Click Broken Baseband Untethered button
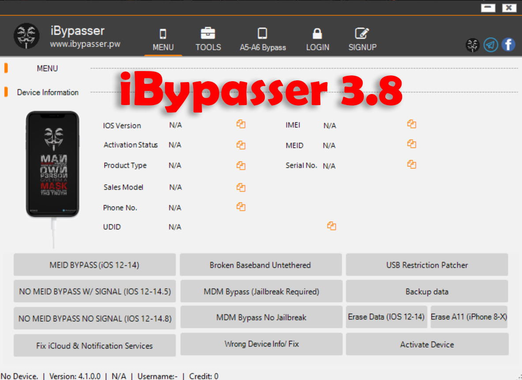Screen dimensions: 522x380 pyautogui.click(x=261, y=265)
